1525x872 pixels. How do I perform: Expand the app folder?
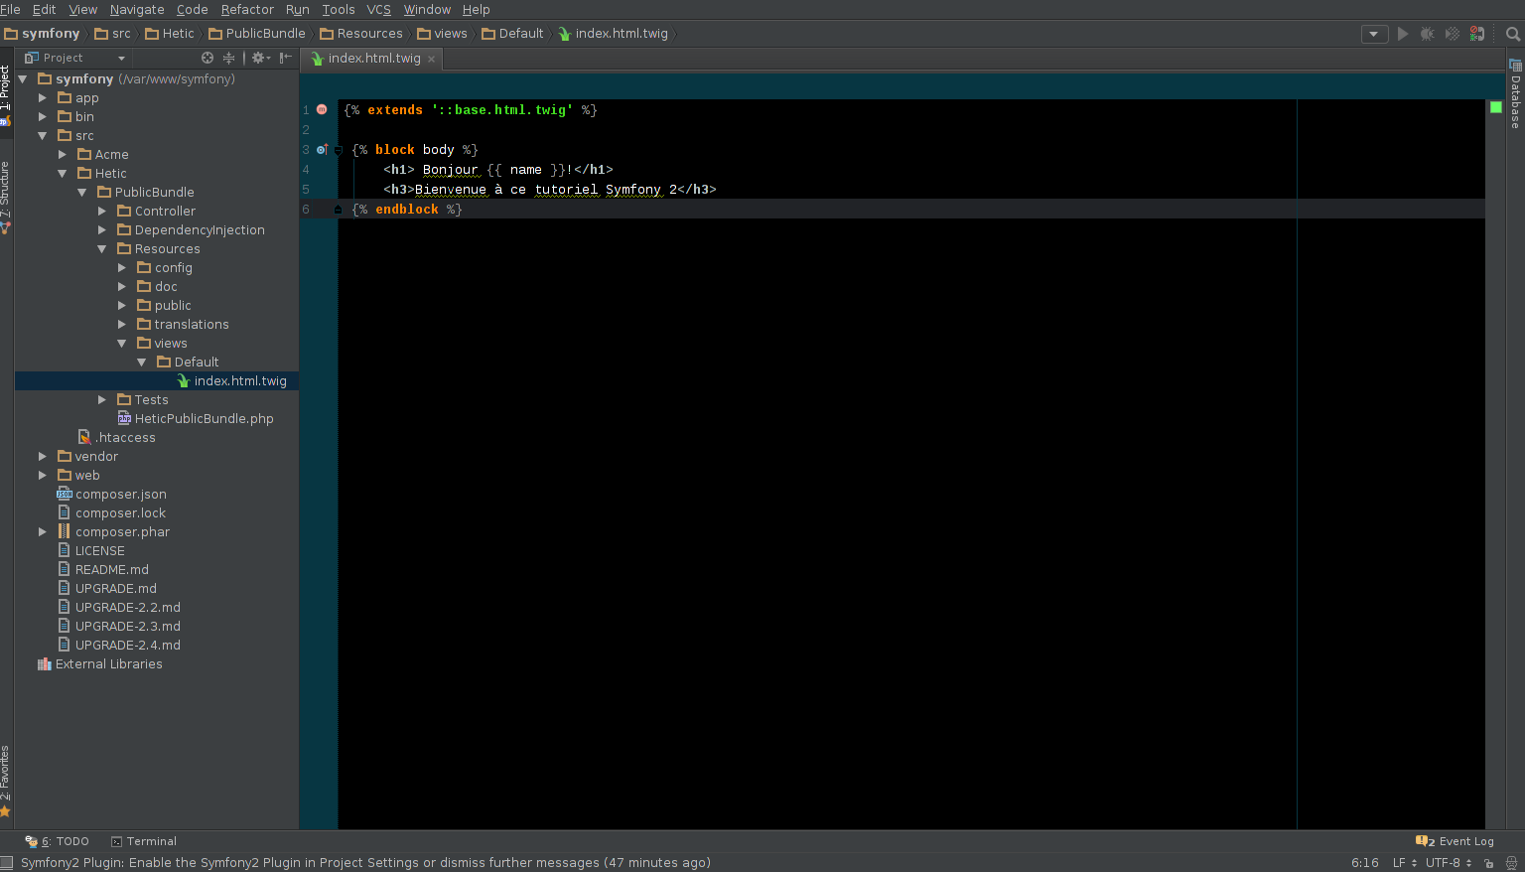tap(43, 98)
